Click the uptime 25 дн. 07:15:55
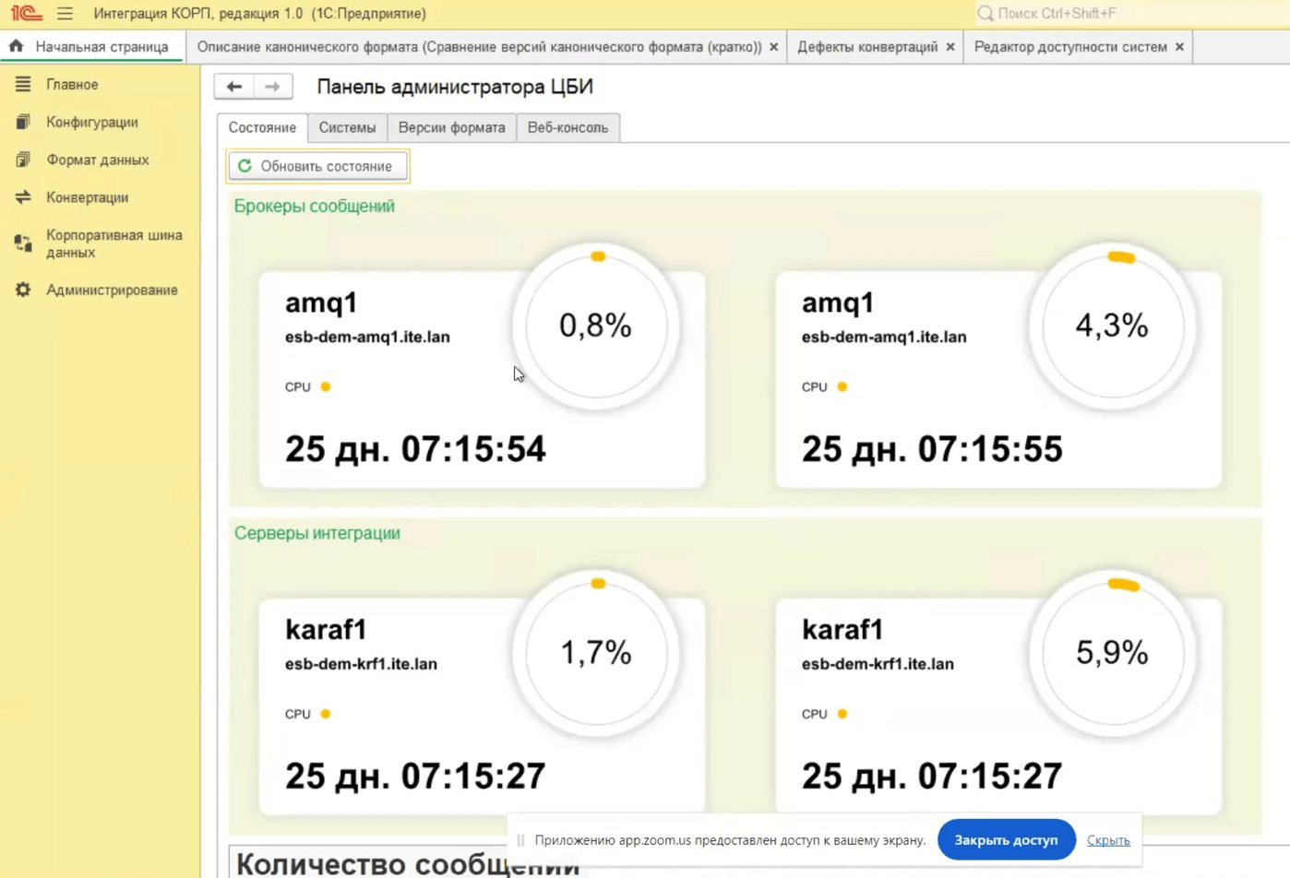Viewport: 1290px width, 878px height. pyautogui.click(x=932, y=449)
